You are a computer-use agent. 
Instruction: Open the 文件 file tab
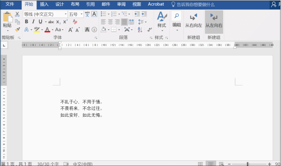tap(10, 4)
